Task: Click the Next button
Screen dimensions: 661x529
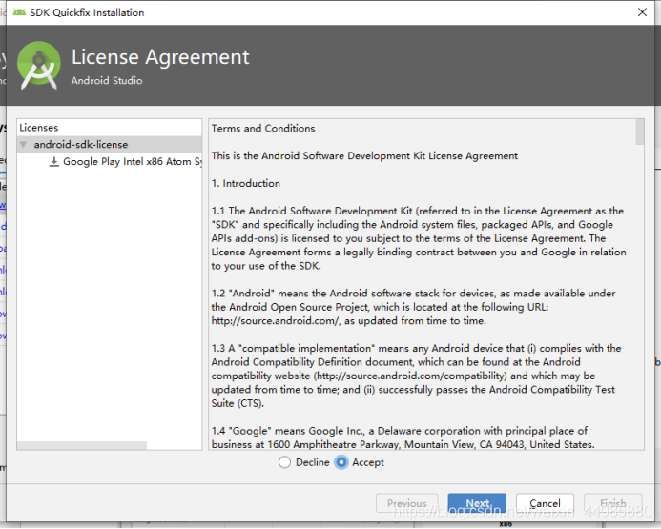Action: coord(477,503)
